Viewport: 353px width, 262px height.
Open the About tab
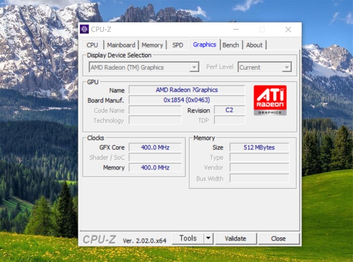pos(254,45)
